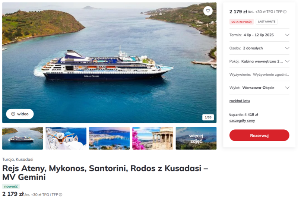This screenshot has height=199, width=298.
Task: Select the Santorini woman in hat thumbnail
Action: 66,138
